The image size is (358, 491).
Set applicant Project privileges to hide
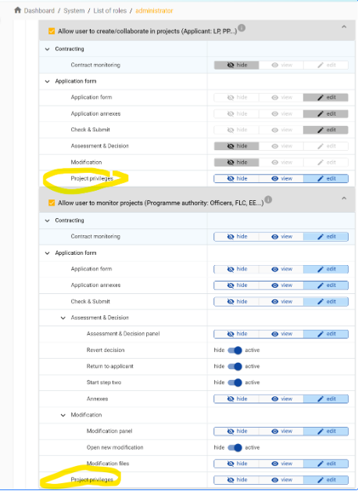pyautogui.click(x=237, y=178)
